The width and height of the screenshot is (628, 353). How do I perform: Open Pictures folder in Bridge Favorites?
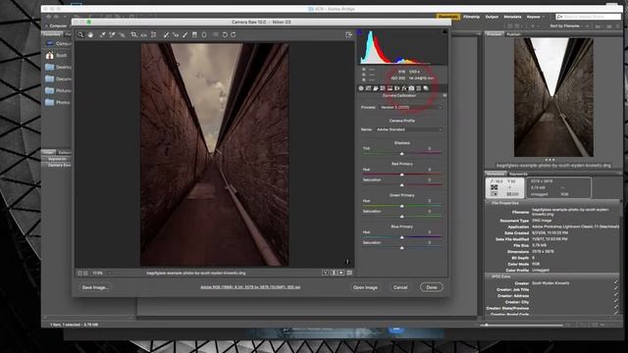click(x=58, y=90)
